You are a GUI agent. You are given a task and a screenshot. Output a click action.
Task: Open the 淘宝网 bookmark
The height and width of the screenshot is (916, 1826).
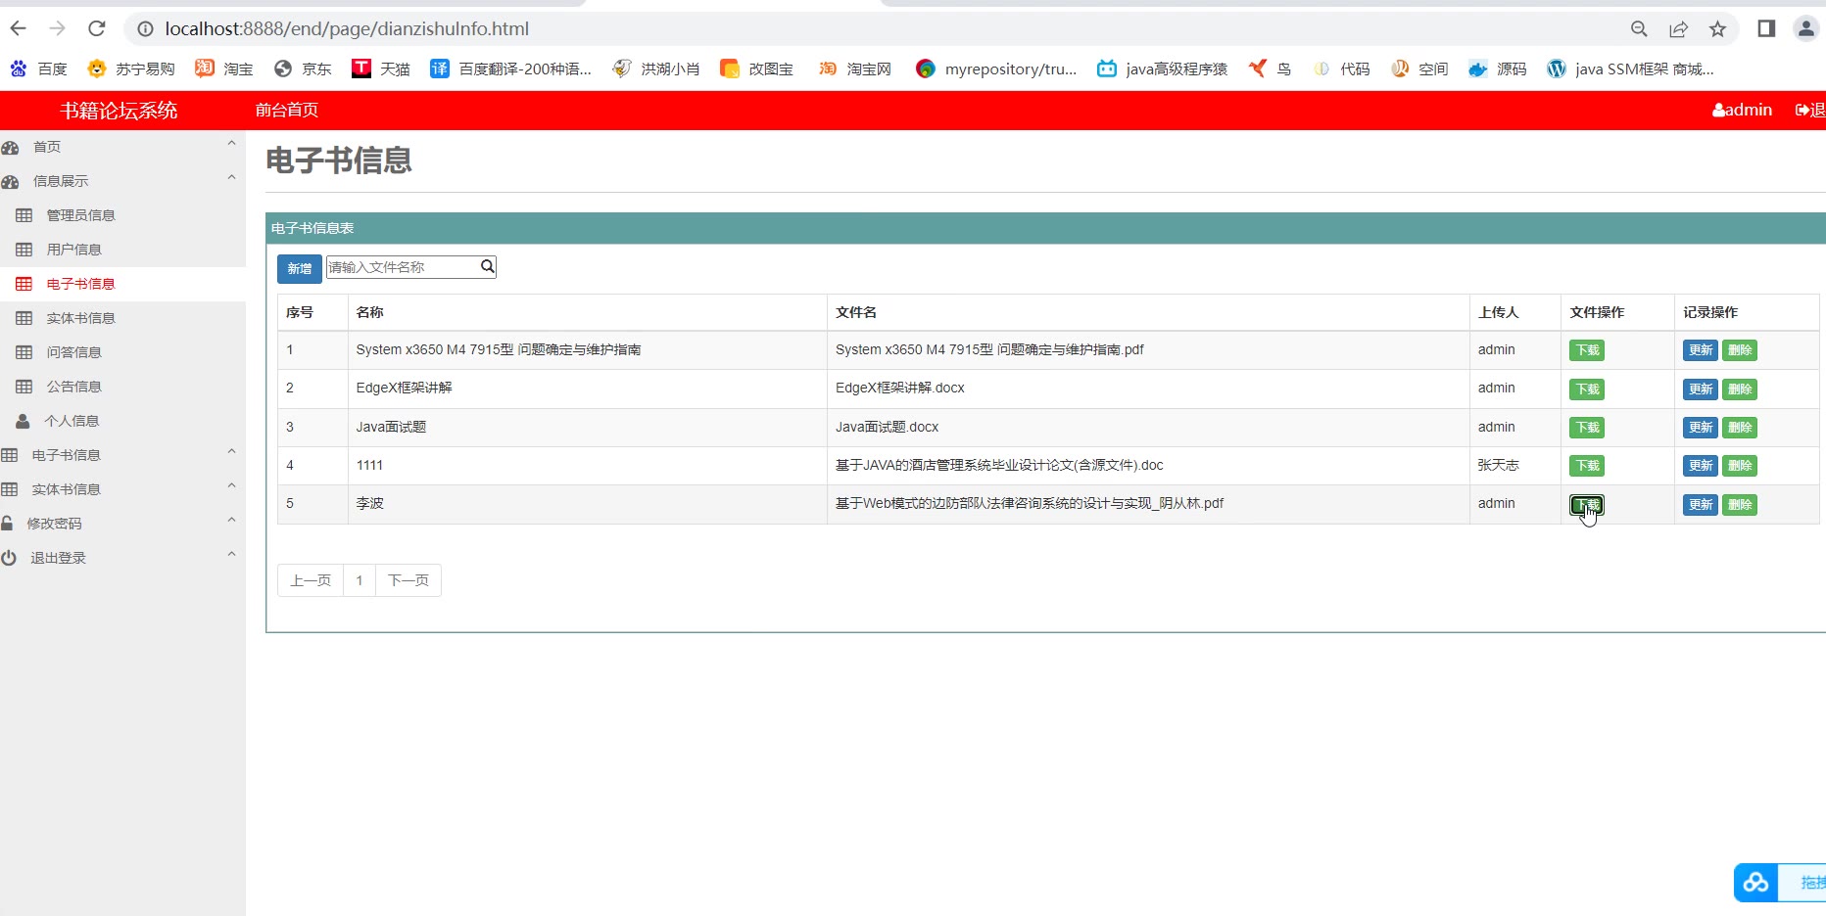click(854, 69)
